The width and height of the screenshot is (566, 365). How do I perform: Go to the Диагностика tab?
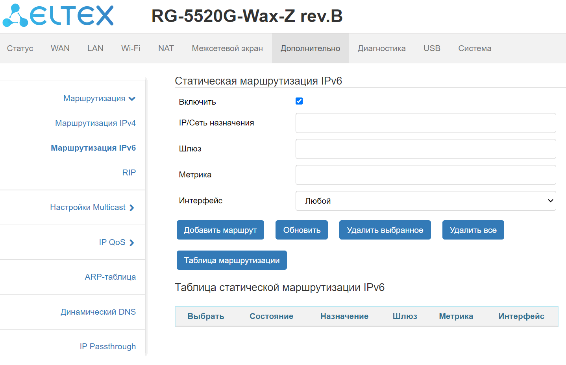point(381,48)
